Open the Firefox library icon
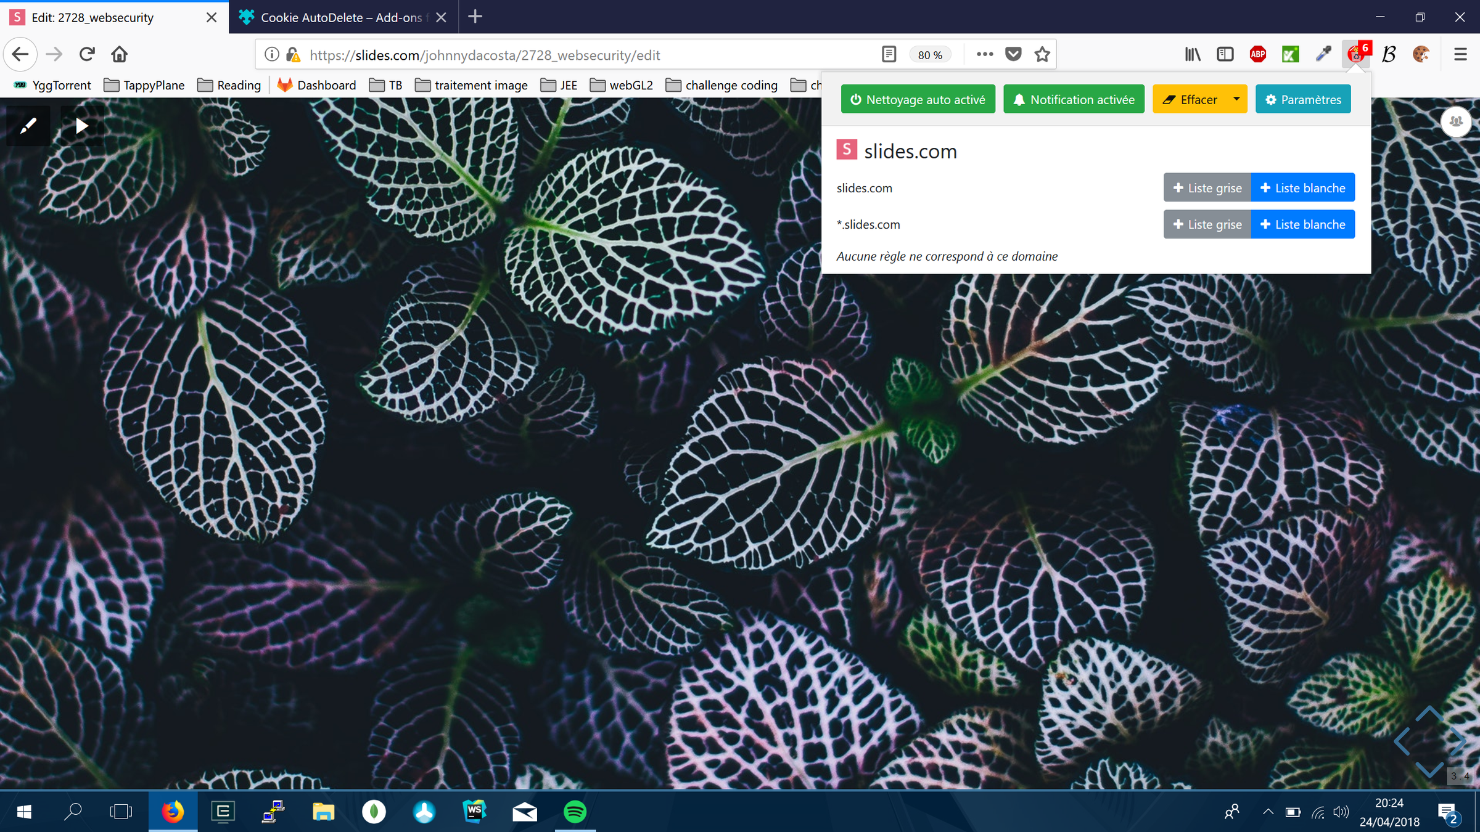 [x=1192, y=54]
